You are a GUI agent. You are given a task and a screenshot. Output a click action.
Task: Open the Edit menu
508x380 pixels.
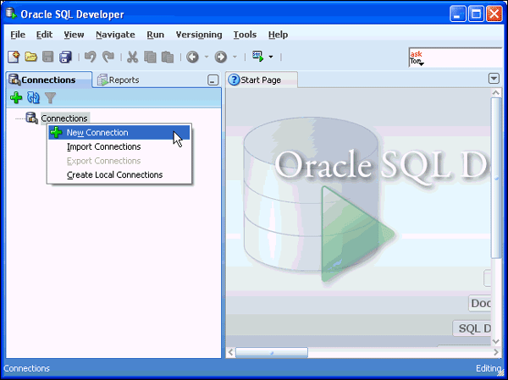pyautogui.click(x=44, y=35)
